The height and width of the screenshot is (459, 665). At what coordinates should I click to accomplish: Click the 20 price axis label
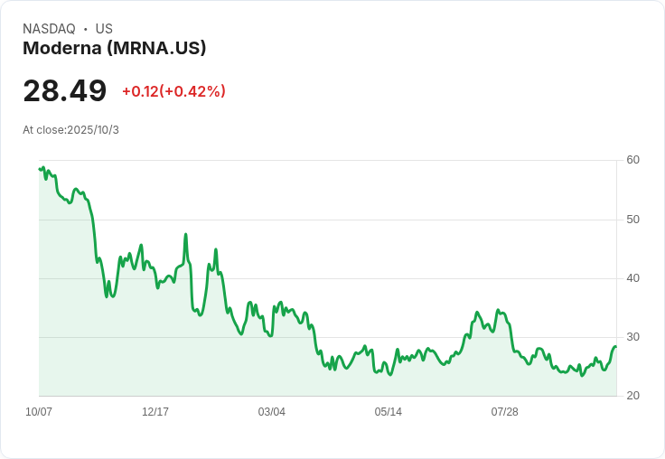pyautogui.click(x=632, y=396)
